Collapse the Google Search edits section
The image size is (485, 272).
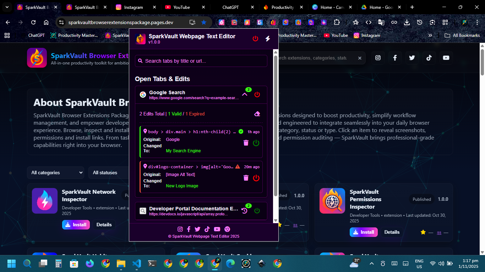pyautogui.click(x=245, y=94)
